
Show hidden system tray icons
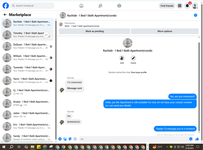pos(167,147)
